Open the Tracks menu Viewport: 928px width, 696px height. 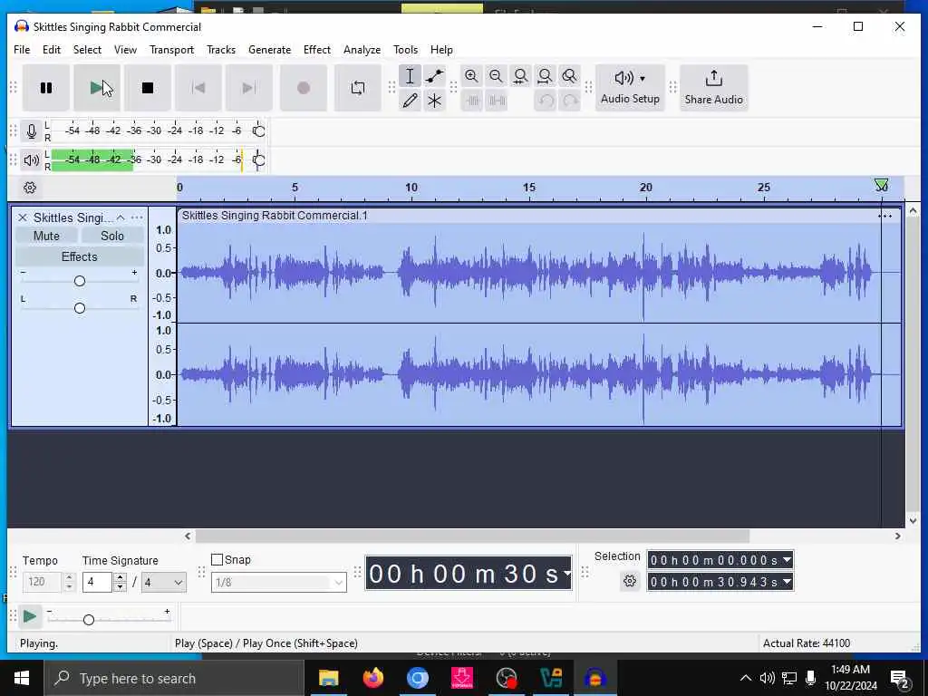221,50
